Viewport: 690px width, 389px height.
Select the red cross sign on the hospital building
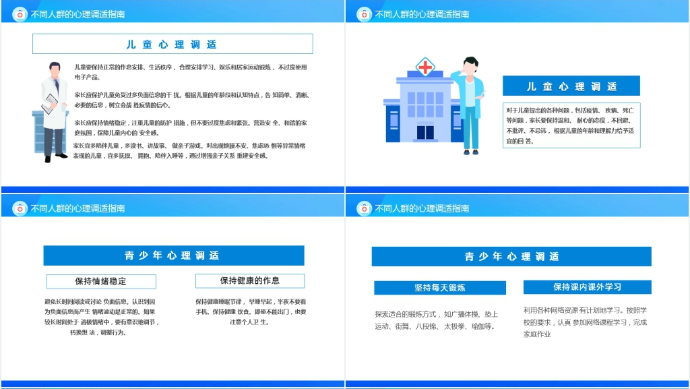[423, 66]
